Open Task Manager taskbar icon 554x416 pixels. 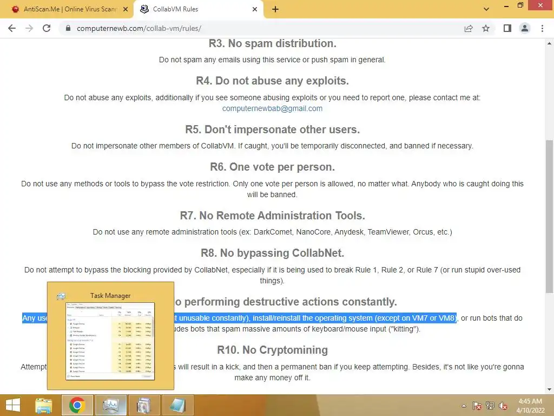(x=110, y=405)
